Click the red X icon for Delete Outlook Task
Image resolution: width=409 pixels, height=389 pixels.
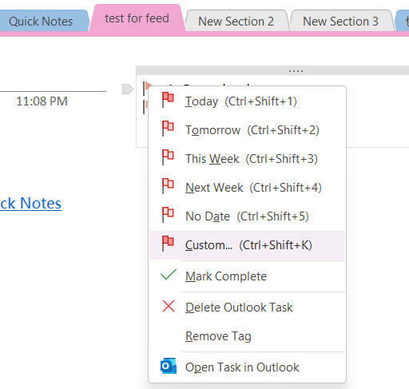[169, 306]
